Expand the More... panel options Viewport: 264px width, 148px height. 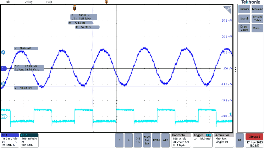(x=257, y=28)
